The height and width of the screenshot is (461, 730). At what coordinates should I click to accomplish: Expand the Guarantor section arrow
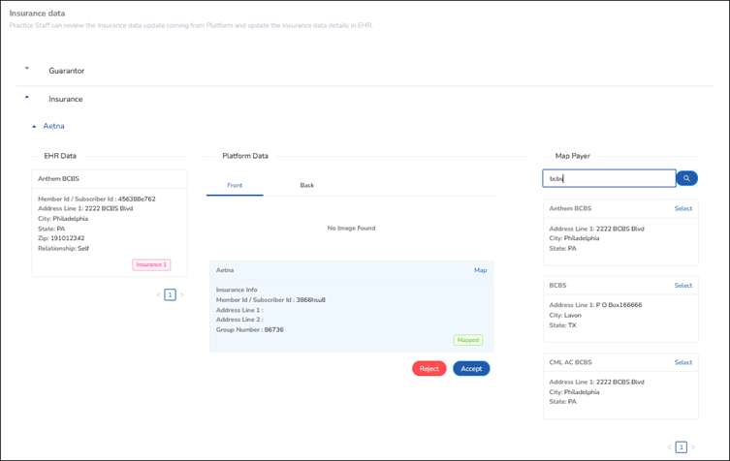(x=26, y=69)
